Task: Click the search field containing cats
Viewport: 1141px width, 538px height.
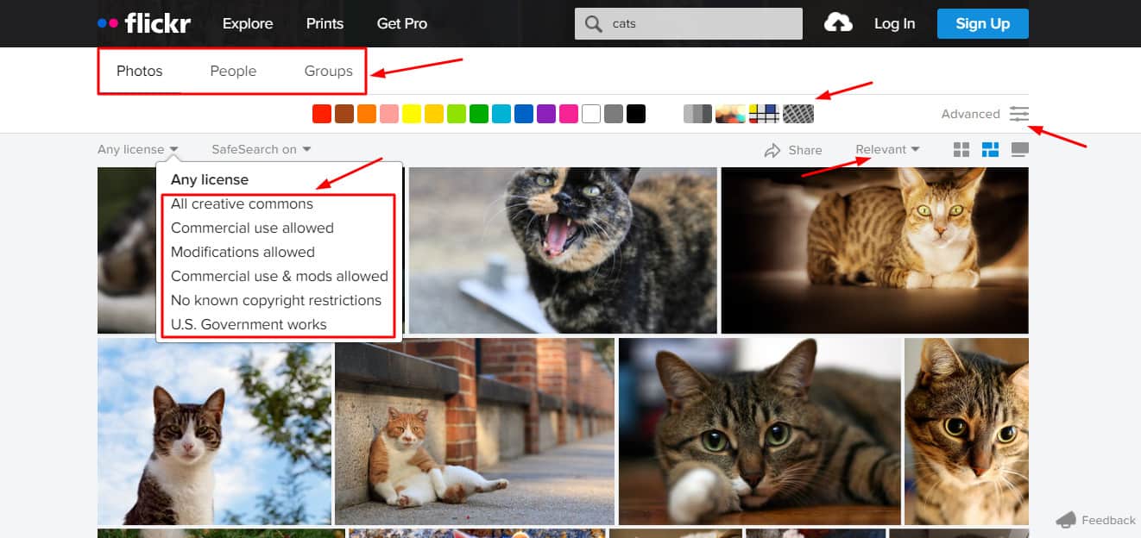Action: click(689, 24)
